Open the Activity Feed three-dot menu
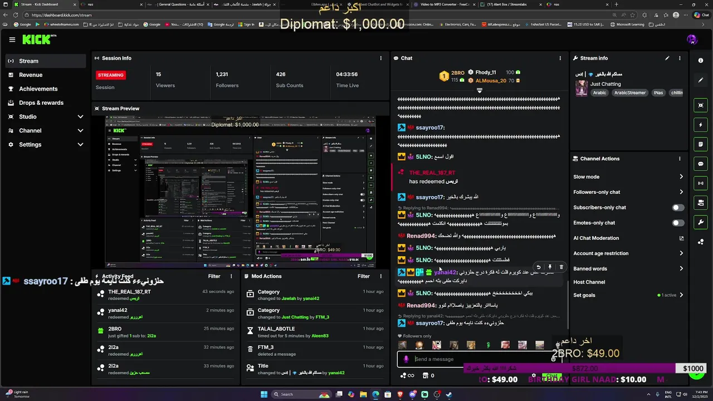Image resolution: width=713 pixels, height=401 pixels. coord(231,276)
